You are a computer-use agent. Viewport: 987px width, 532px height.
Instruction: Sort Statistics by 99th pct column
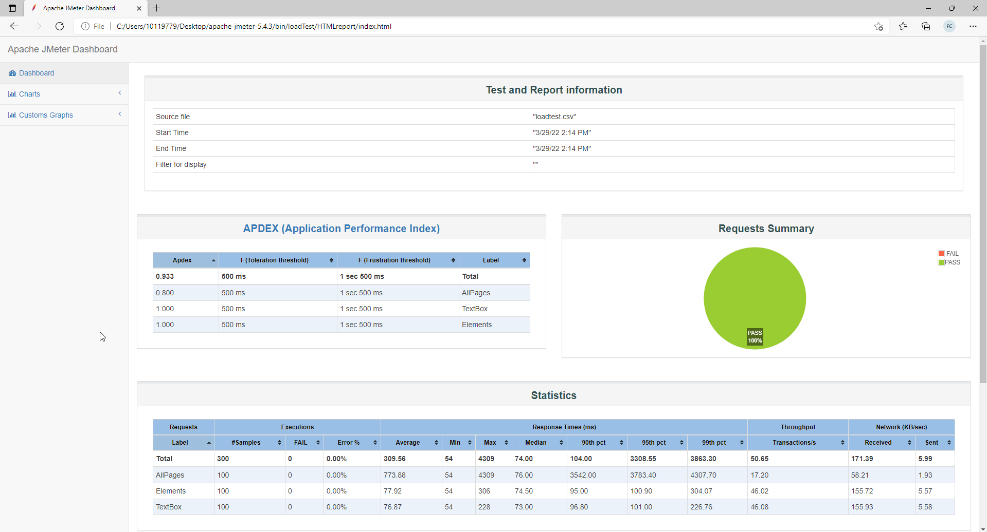[x=717, y=443]
